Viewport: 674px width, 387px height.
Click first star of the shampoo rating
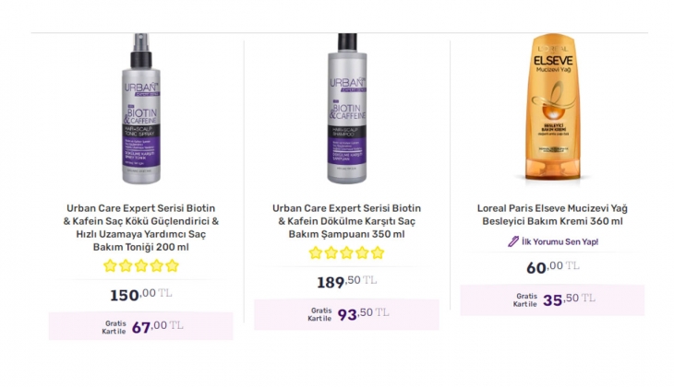[x=316, y=252]
